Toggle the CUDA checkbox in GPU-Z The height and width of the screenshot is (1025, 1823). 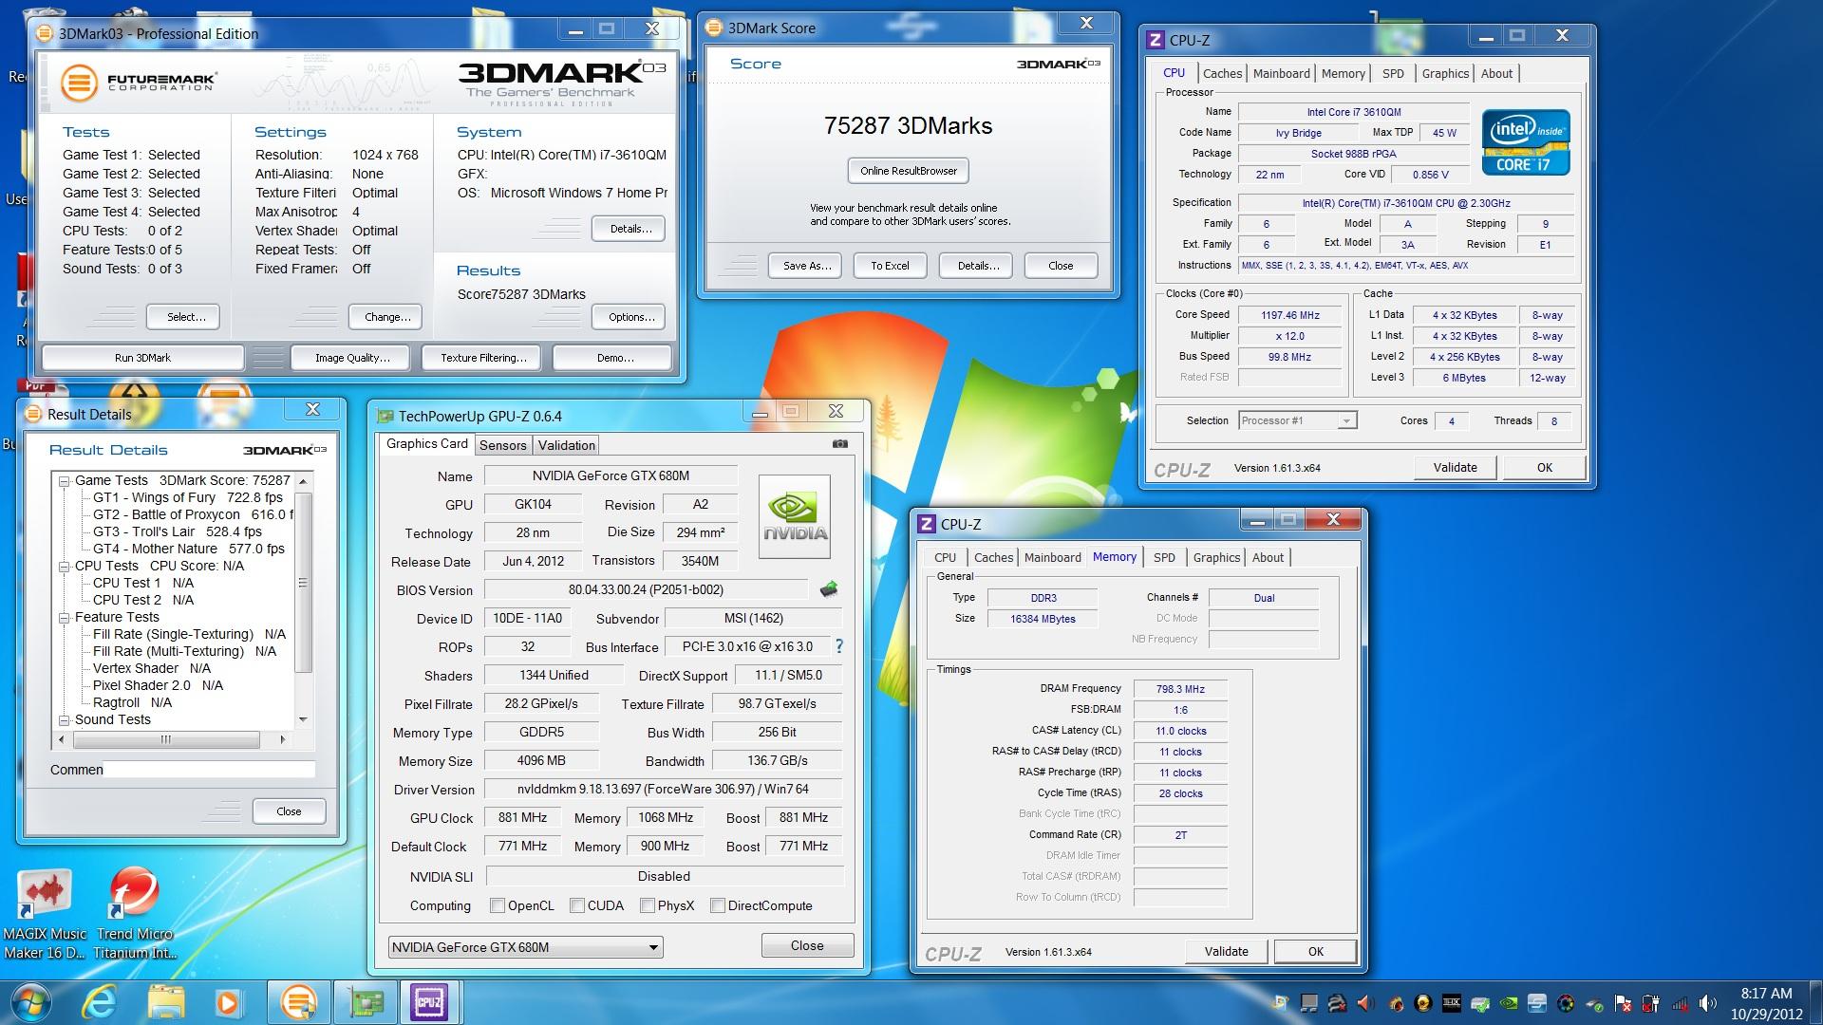pos(577,905)
